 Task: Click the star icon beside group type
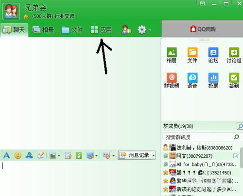[26, 16]
